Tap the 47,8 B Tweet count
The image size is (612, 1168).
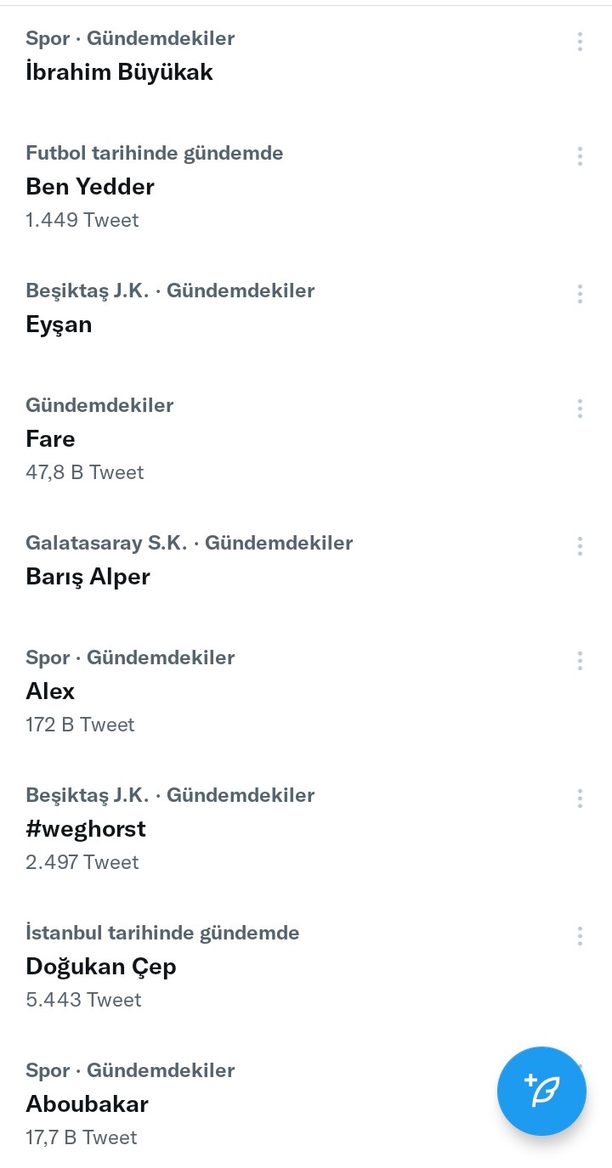pos(85,472)
